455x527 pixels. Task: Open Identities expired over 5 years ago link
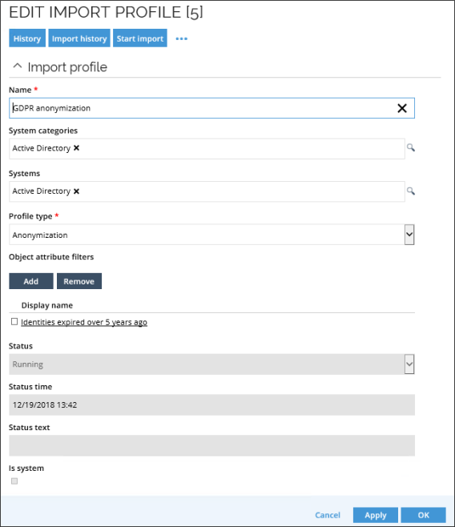(x=84, y=322)
